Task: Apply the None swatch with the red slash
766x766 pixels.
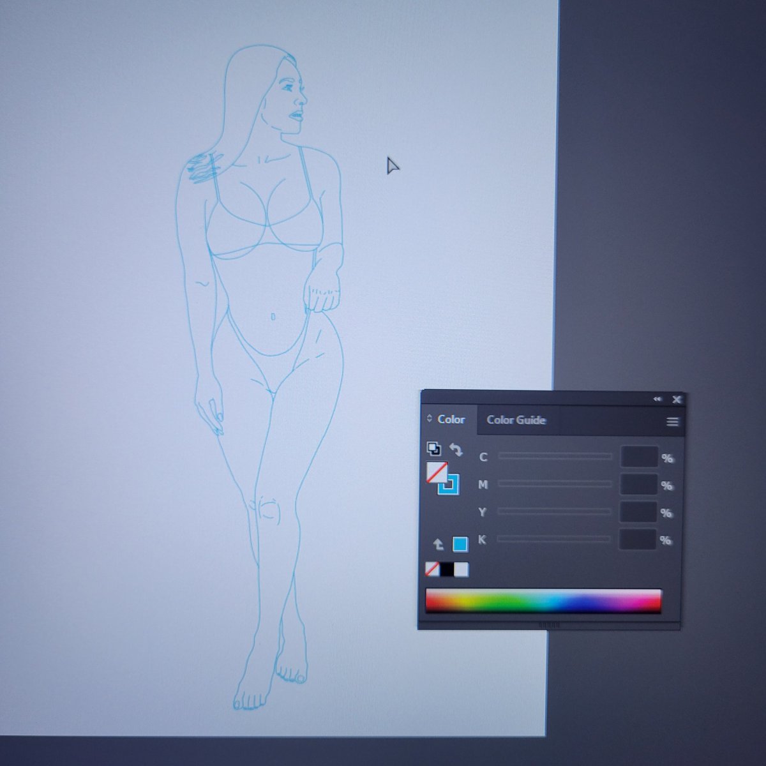Action: click(x=432, y=569)
